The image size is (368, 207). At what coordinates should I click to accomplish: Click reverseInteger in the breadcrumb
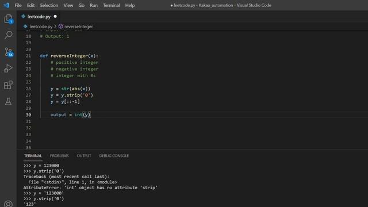tap(78, 26)
